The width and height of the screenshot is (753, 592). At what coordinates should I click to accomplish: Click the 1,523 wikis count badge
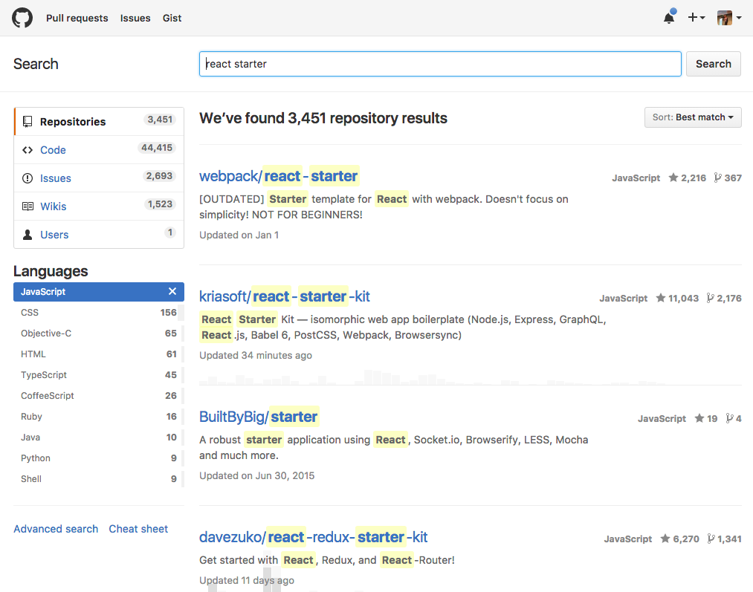160,204
